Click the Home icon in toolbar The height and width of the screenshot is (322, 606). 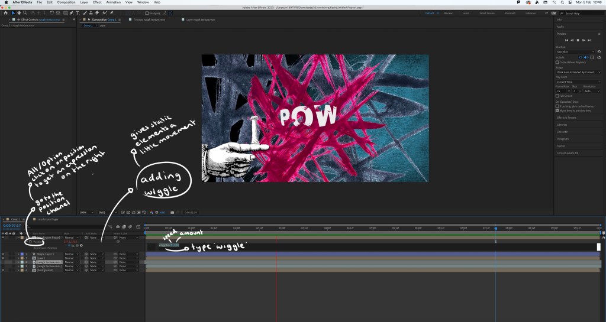click(5, 12)
